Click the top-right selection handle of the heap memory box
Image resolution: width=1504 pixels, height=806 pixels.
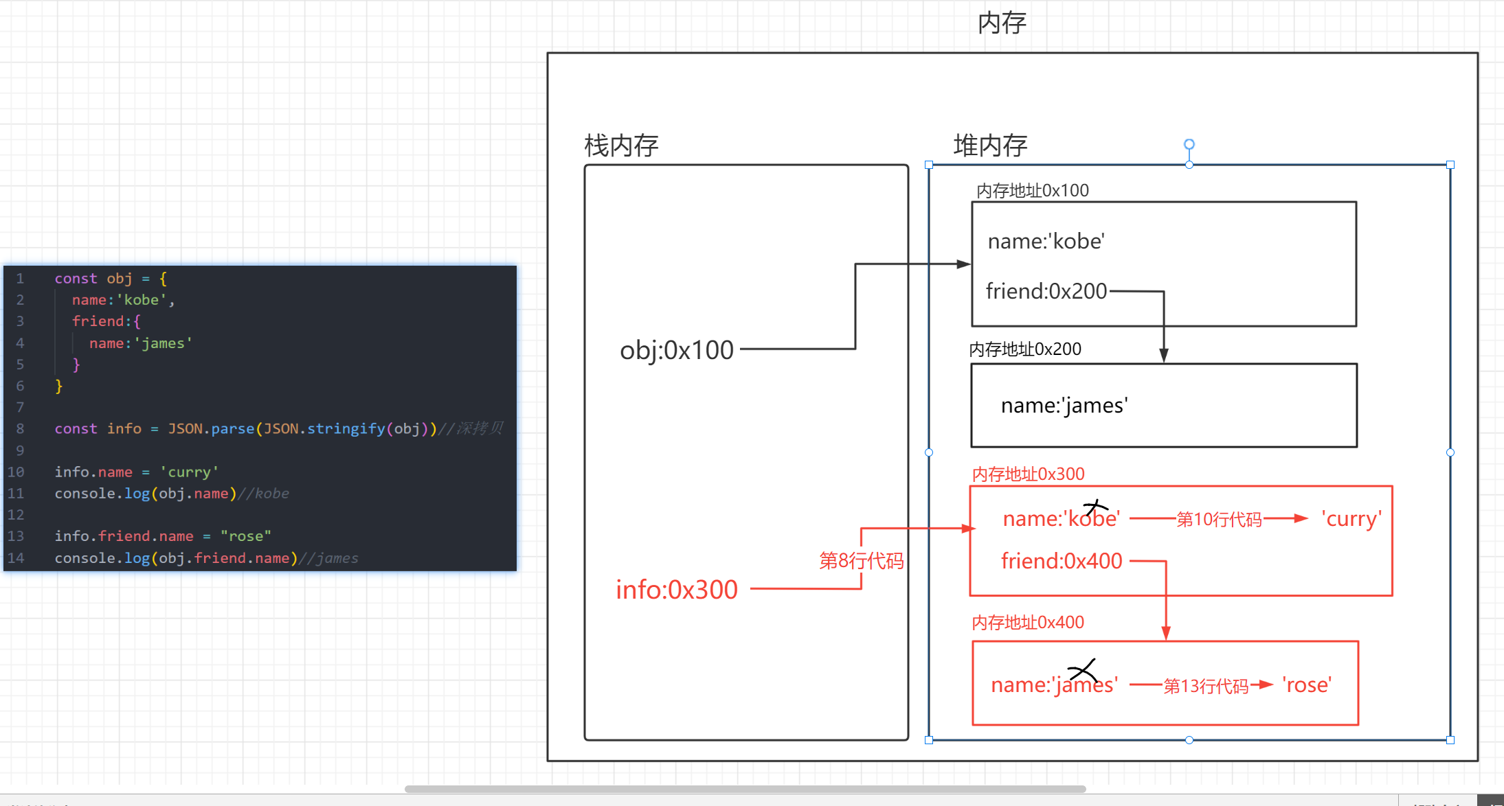[1450, 165]
